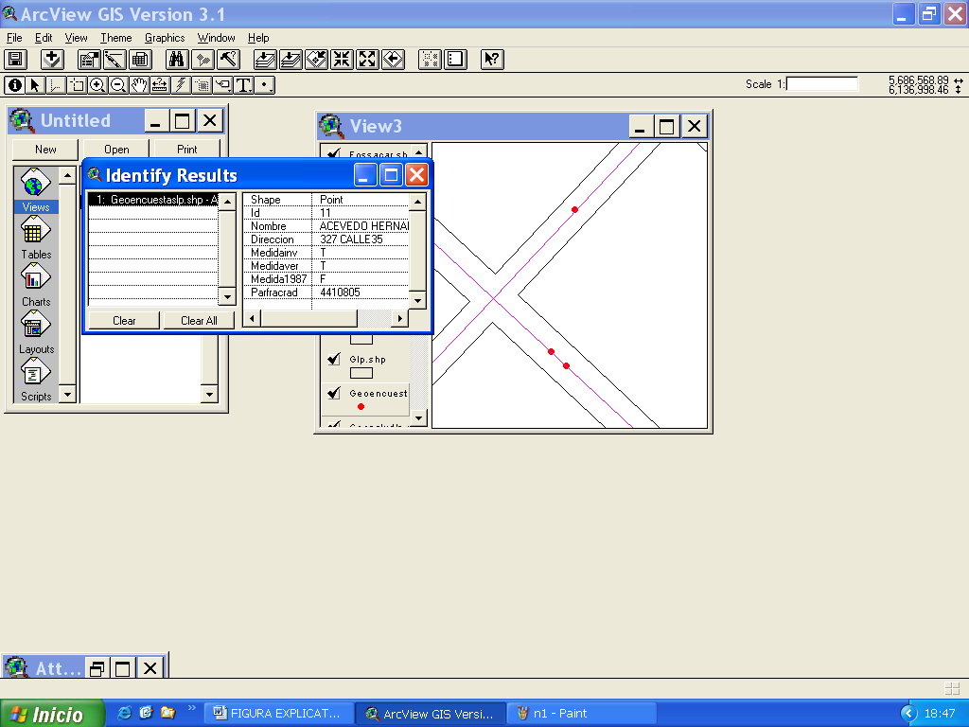Click the Add Theme toolbar icon

coord(53,60)
